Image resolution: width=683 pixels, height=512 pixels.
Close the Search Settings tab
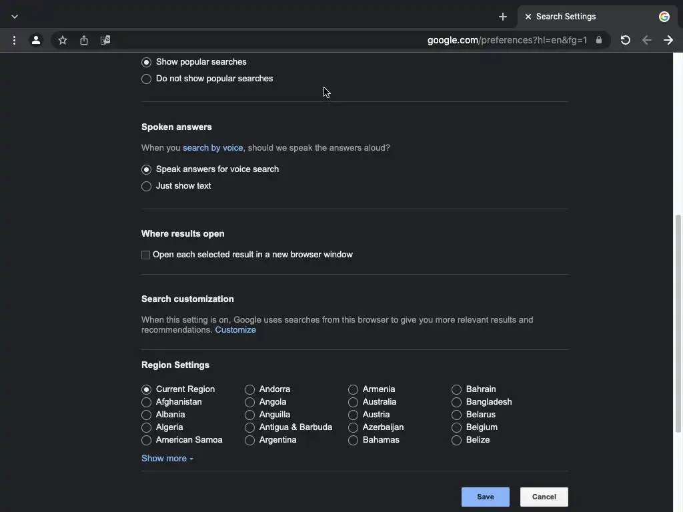point(528,17)
